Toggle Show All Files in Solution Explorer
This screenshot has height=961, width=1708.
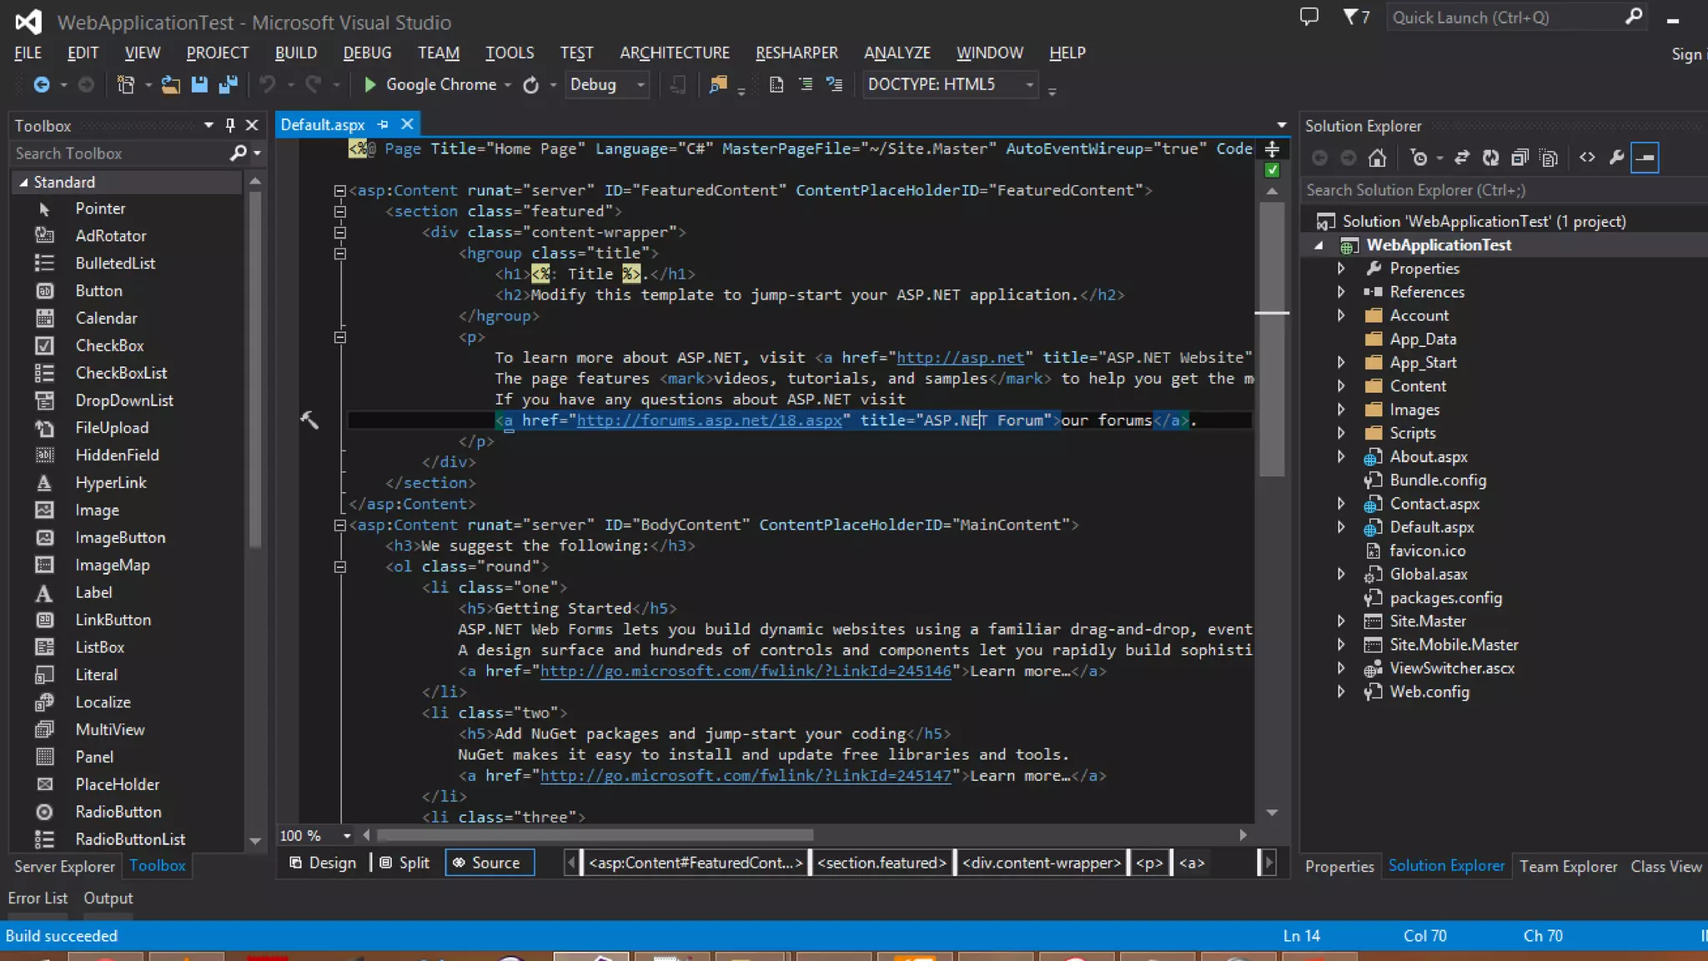click(1549, 158)
